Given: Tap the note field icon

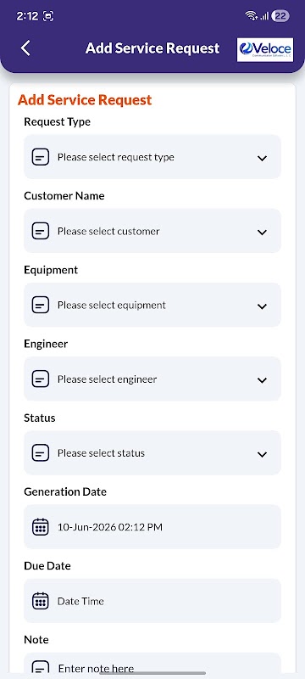Looking at the screenshot, I should (x=40, y=668).
